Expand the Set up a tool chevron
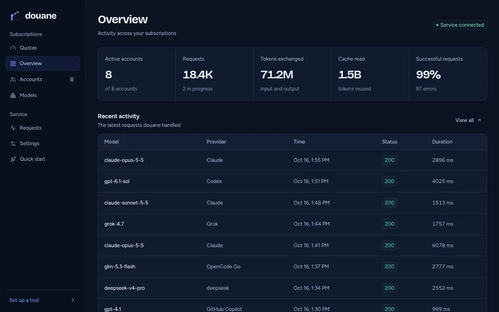This screenshot has width=499, height=312. pyautogui.click(x=73, y=300)
